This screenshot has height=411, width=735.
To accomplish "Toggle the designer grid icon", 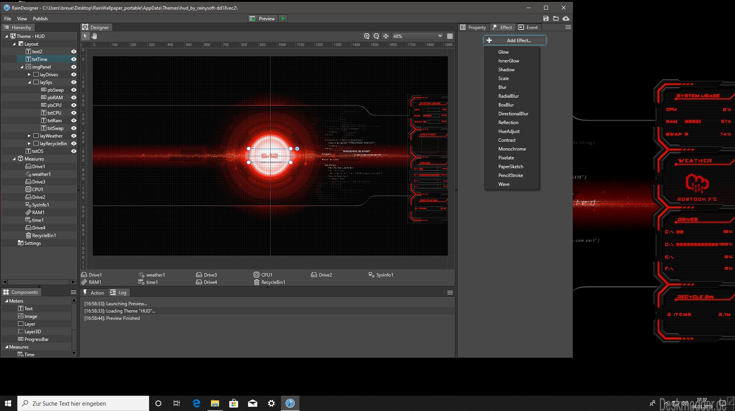I will [450, 36].
